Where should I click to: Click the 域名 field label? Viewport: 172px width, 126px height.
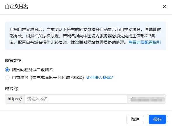coord(9,89)
